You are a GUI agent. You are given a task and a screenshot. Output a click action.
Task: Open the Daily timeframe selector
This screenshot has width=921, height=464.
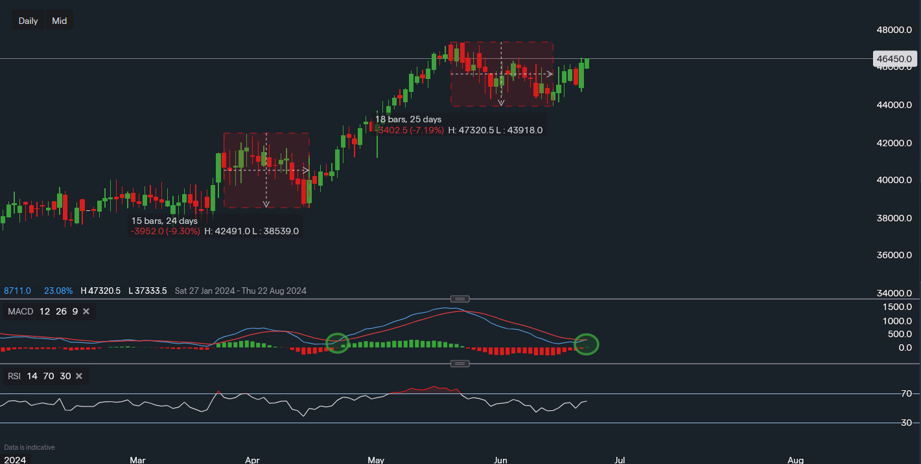click(x=28, y=21)
